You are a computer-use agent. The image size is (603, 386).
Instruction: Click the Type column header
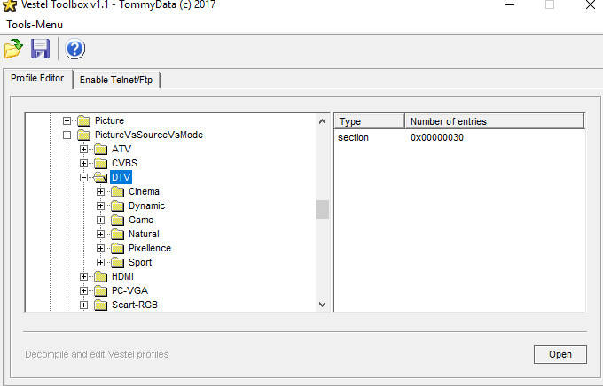click(369, 121)
